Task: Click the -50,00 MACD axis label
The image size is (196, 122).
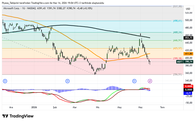Action: click(188, 103)
